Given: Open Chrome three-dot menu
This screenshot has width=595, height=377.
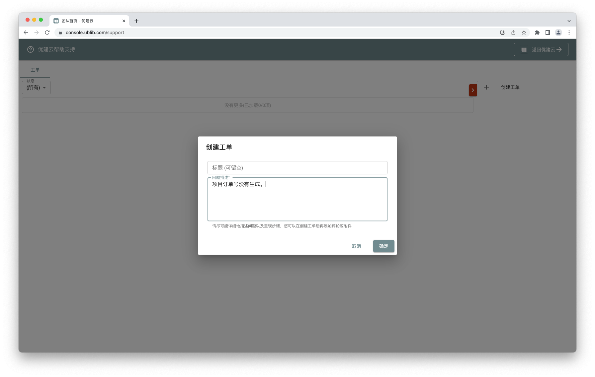Looking at the screenshot, I should point(569,32).
